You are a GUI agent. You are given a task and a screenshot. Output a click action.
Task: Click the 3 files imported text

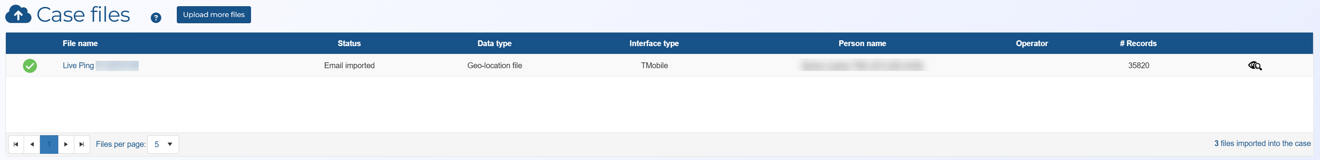pos(1262,144)
